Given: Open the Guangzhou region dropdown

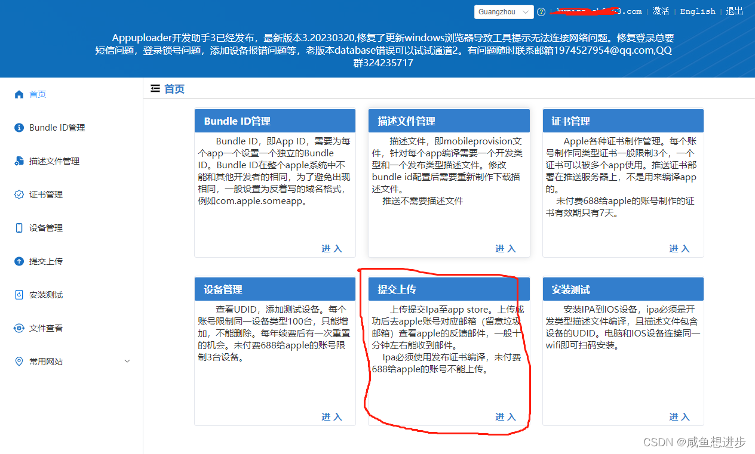Looking at the screenshot, I should pyautogui.click(x=504, y=11).
